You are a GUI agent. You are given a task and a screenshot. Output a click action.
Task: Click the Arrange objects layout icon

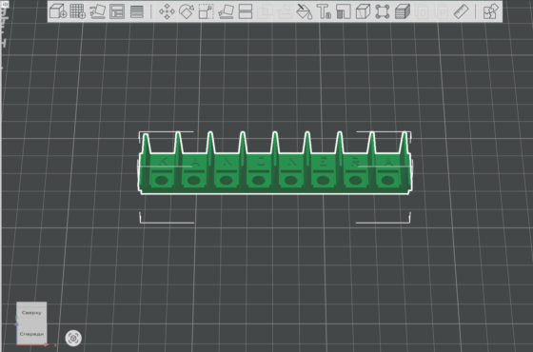pos(117,11)
